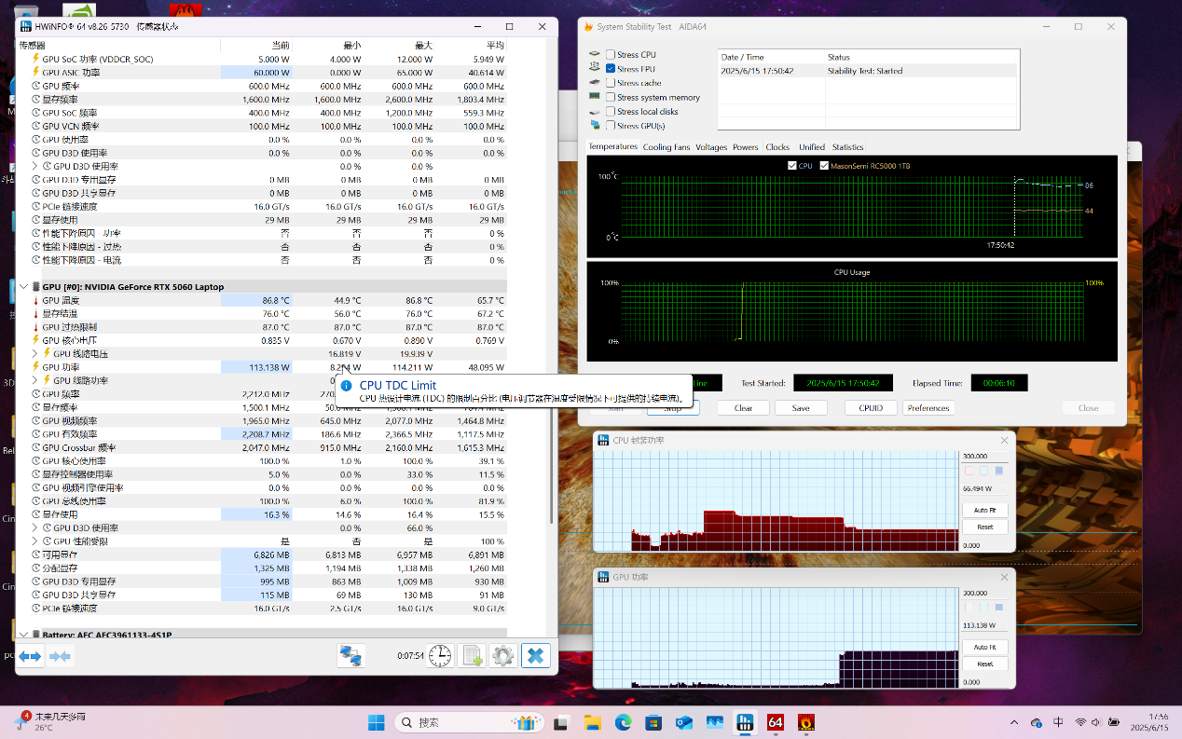Screen dimensions: 1182x739
Task: Expand the GPU 线路电压 row
Action: point(35,354)
